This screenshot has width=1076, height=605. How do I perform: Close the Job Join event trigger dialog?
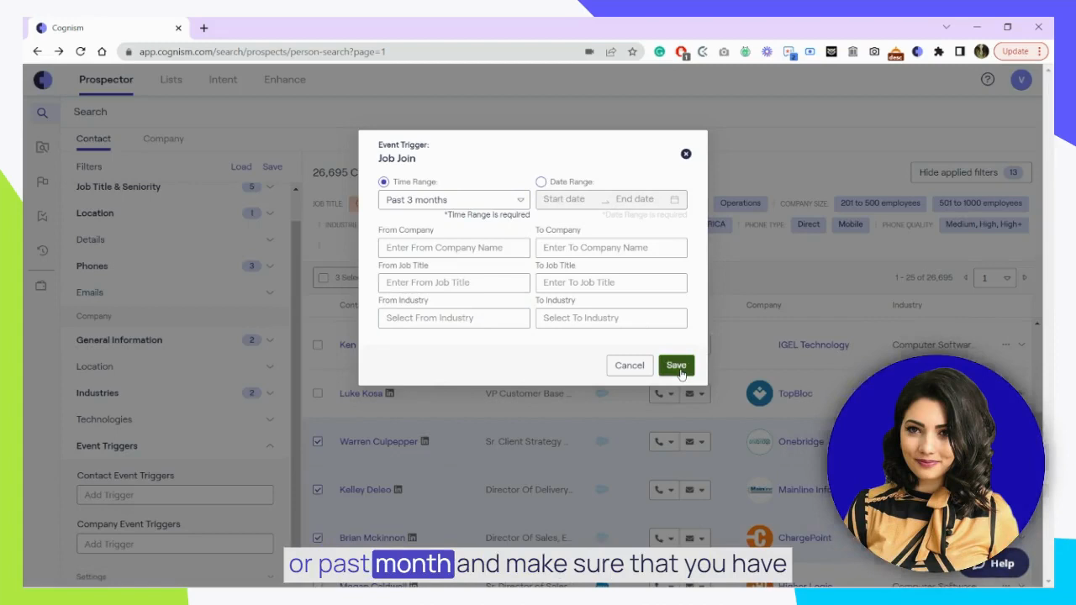[x=686, y=154]
